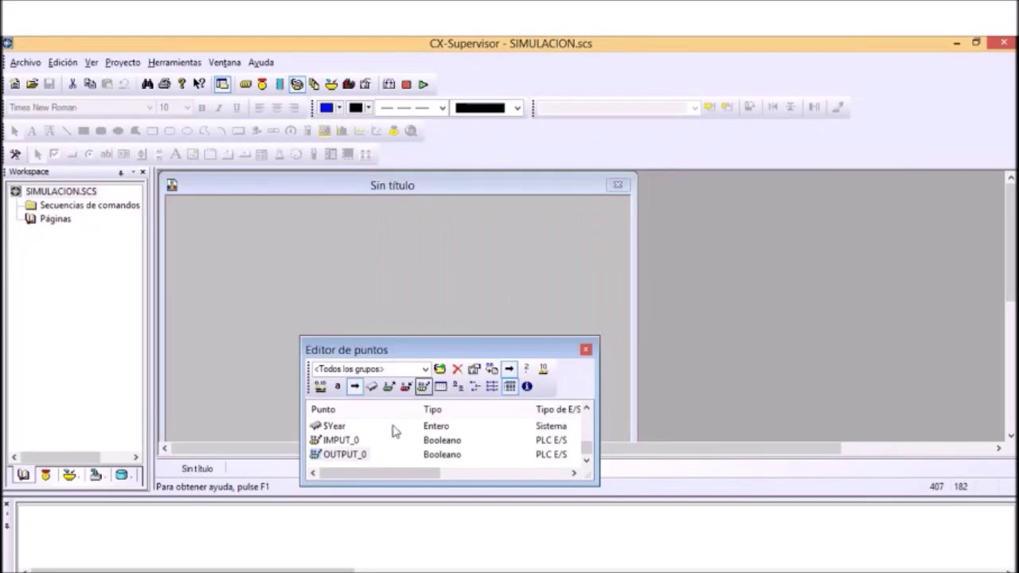Sort by the Tipo de E/S column header
The width and height of the screenshot is (1019, 573).
tap(557, 410)
